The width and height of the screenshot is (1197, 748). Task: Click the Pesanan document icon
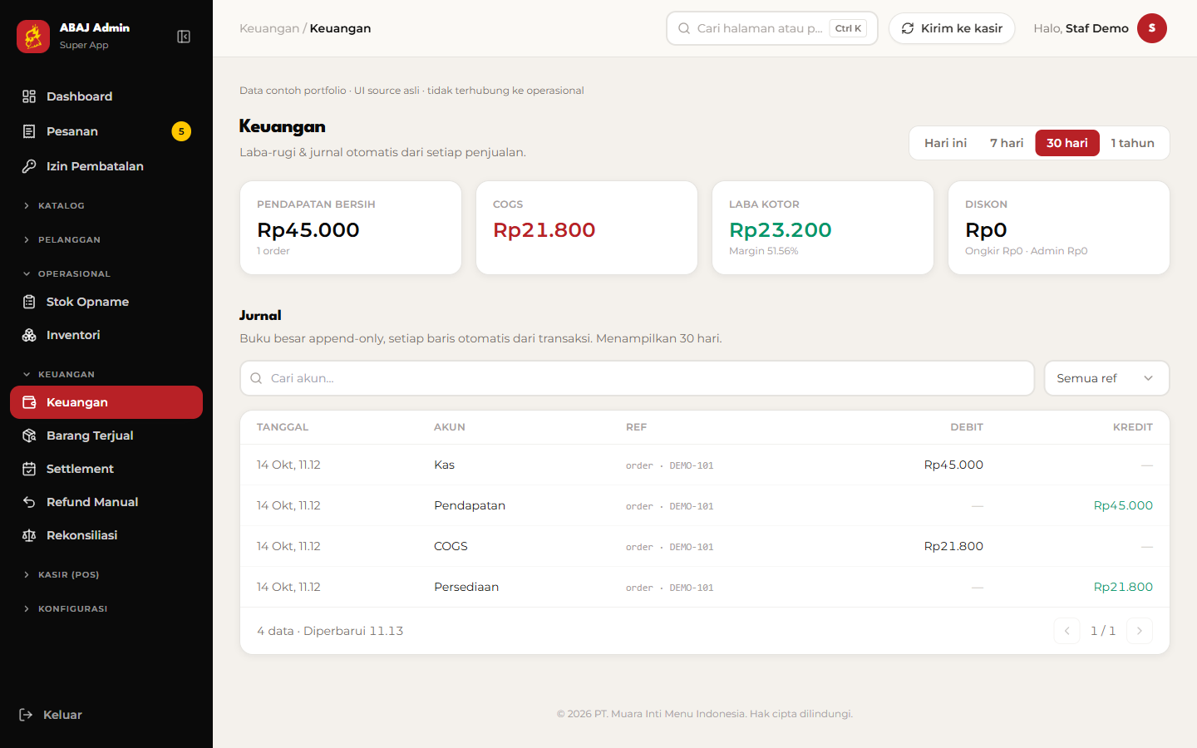[29, 131]
